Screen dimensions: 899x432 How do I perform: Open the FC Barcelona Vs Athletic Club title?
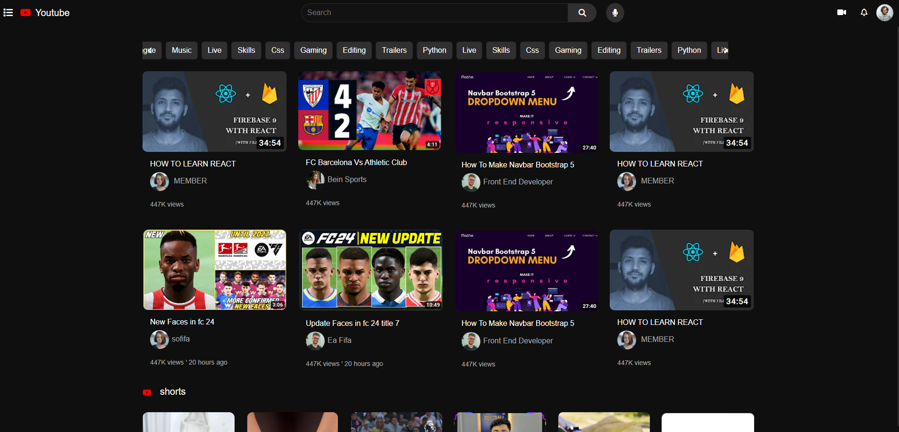click(356, 162)
